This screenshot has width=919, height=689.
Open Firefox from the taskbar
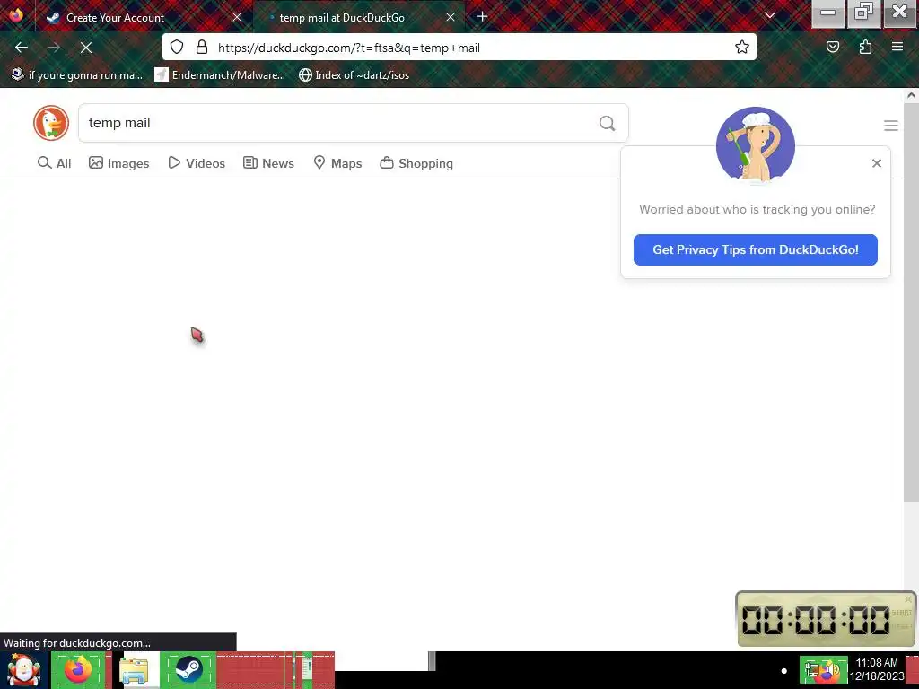pyautogui.click(x=78, y=669)
